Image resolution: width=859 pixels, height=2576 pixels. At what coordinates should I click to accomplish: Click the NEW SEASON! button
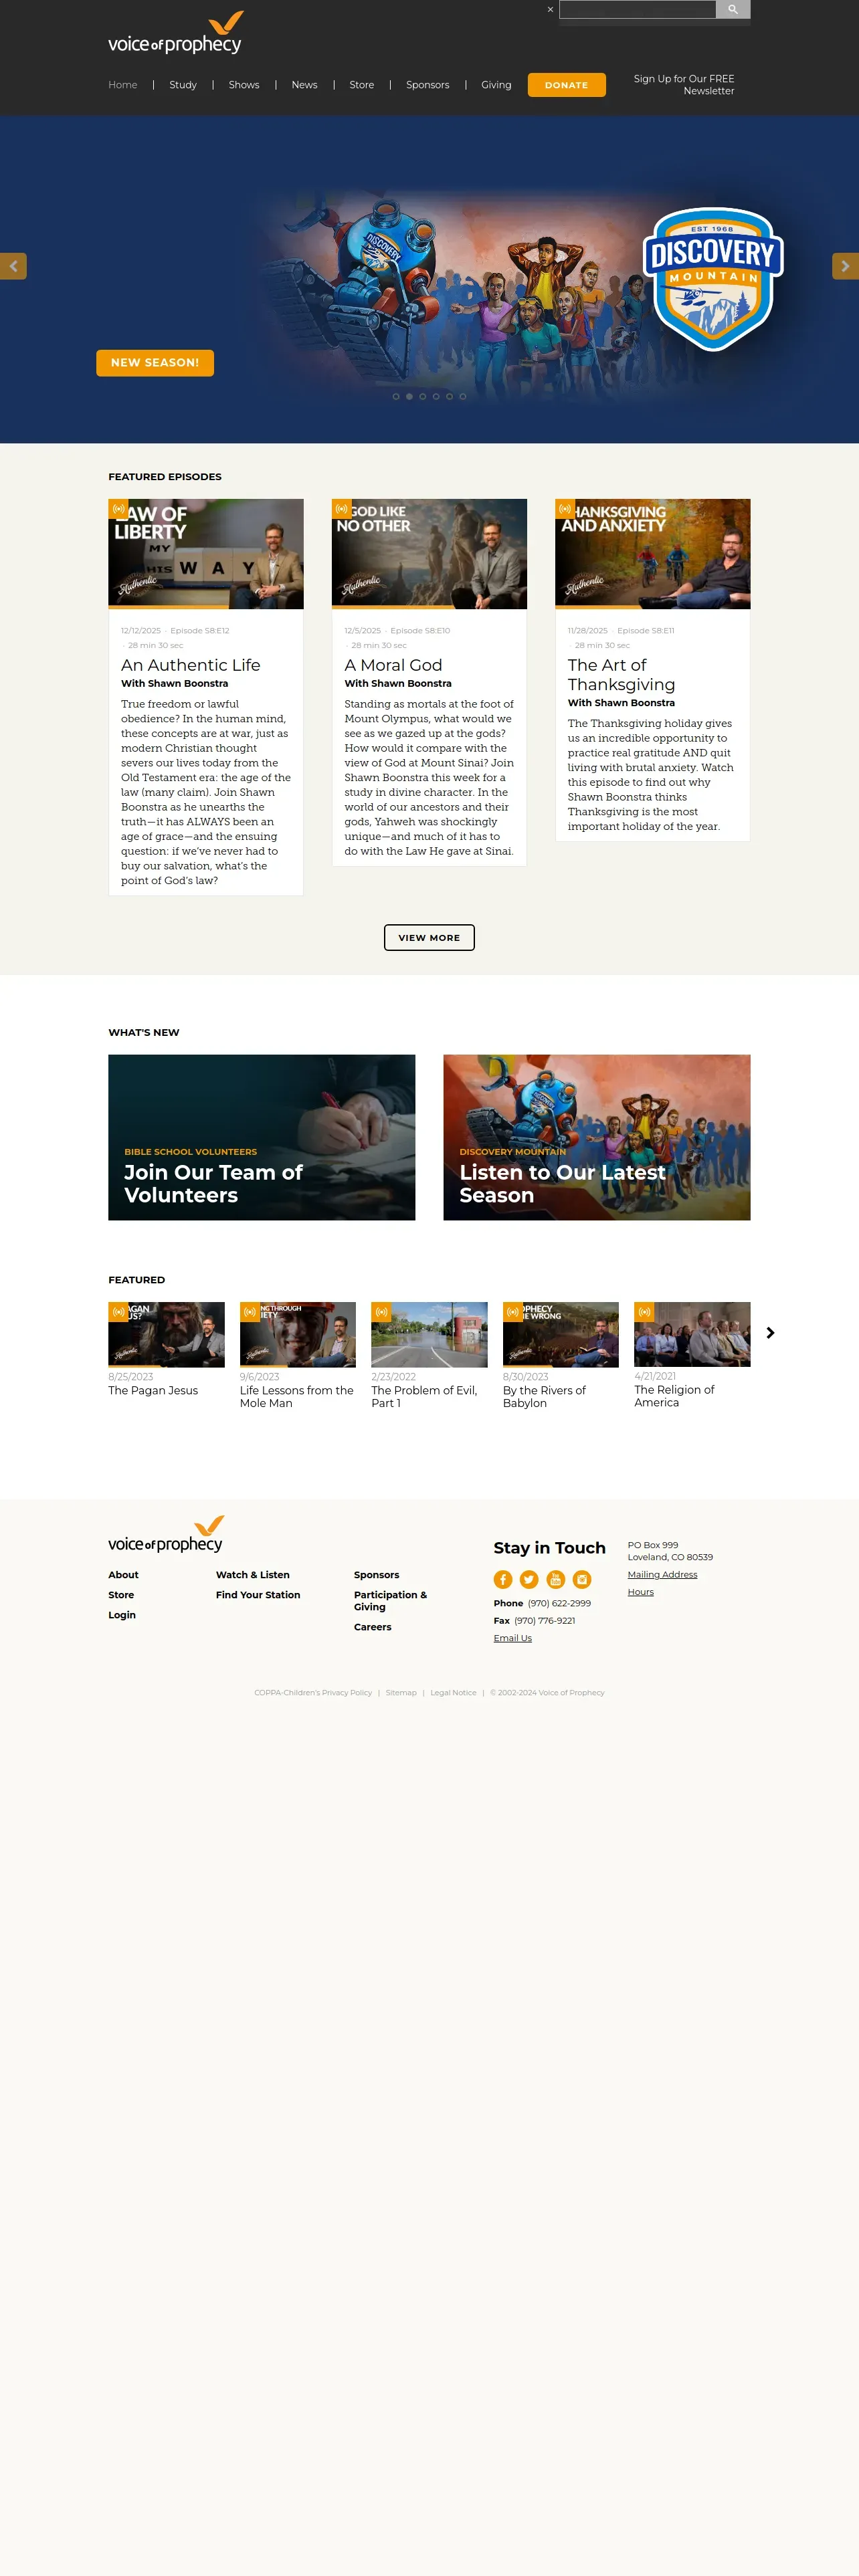pyautogui.click(x=155, y=363)
